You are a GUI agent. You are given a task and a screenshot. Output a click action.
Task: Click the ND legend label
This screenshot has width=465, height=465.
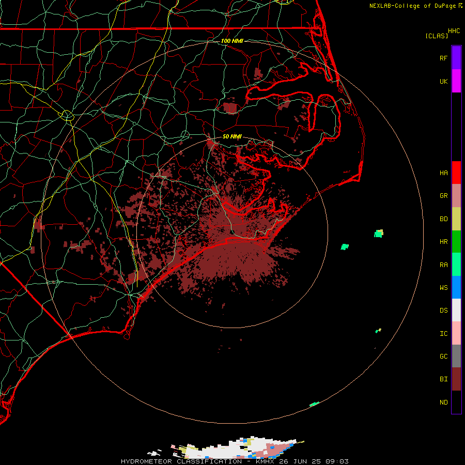click(443, 402)
